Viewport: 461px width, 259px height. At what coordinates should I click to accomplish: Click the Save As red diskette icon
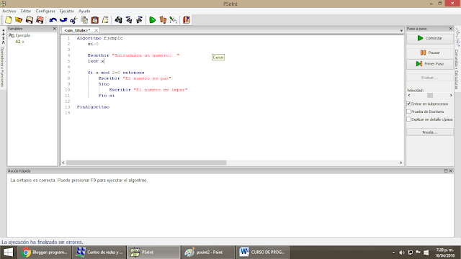tap(40, 20)
